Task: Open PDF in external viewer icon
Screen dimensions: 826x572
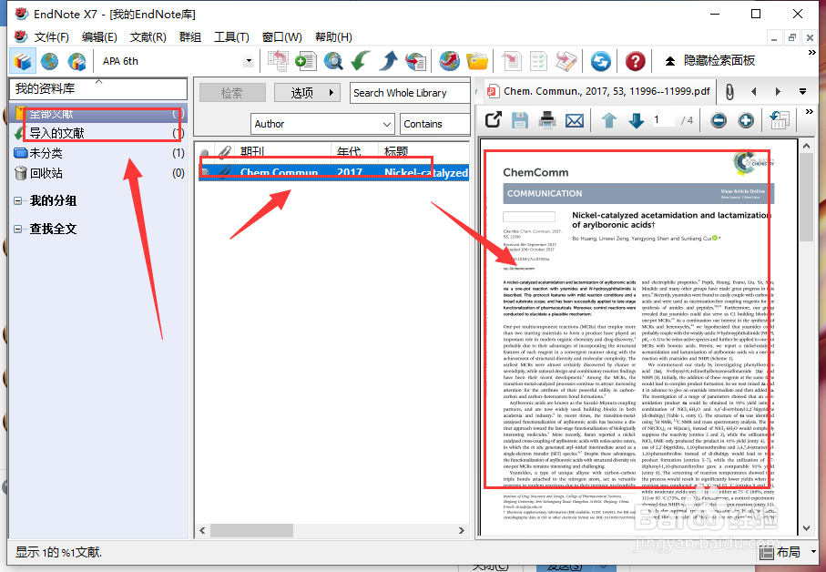Action: pyautogui.click(x=493, y=120)
